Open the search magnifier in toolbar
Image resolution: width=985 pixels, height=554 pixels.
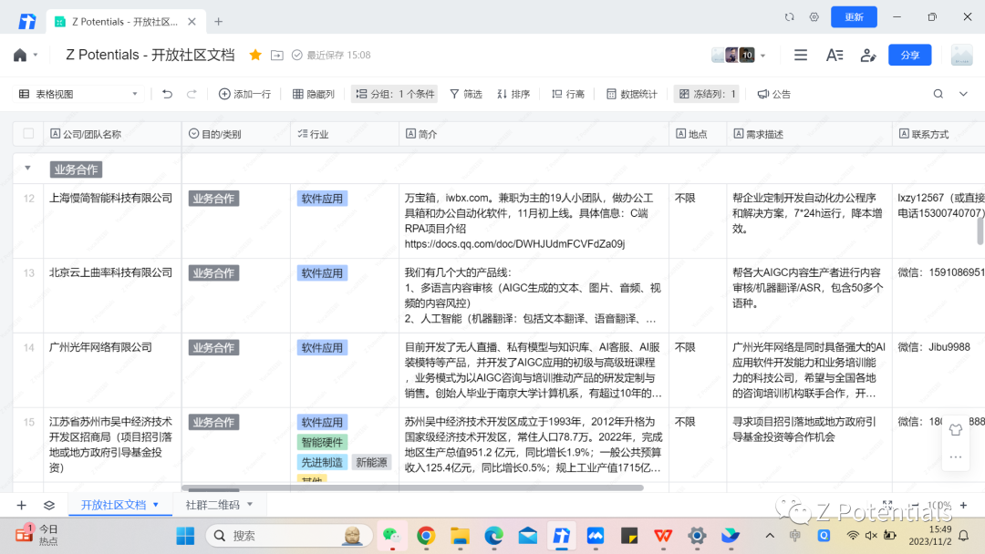tap(938, 94)
